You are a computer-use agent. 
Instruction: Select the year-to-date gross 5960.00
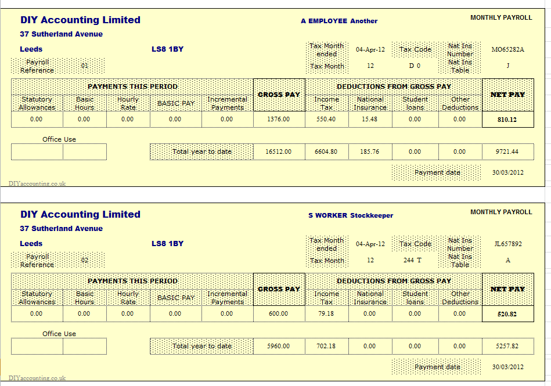[278, 345]
